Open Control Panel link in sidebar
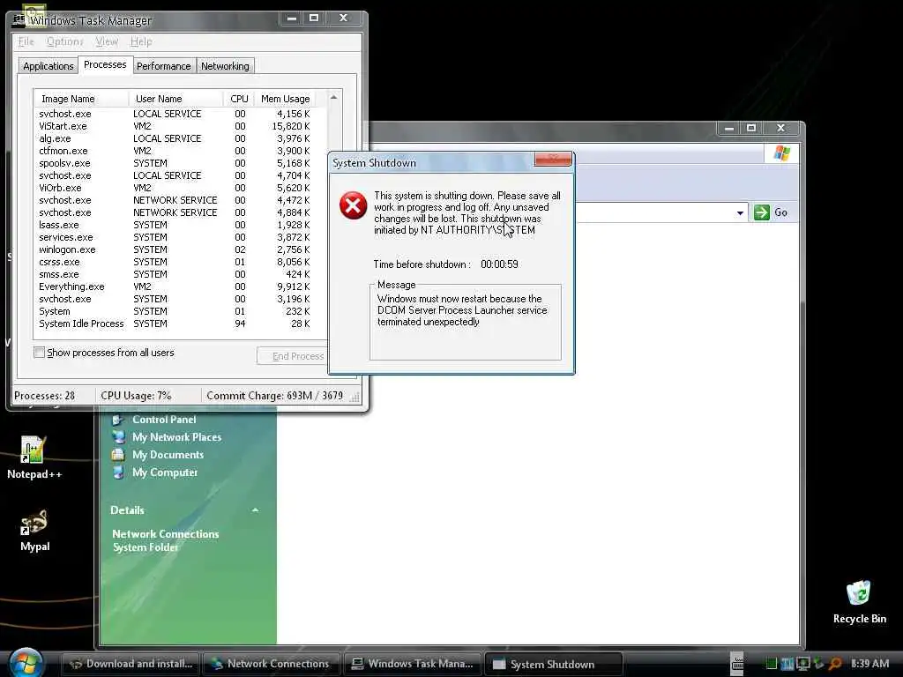This screenshot has width=903, height=677. point(164,420)
